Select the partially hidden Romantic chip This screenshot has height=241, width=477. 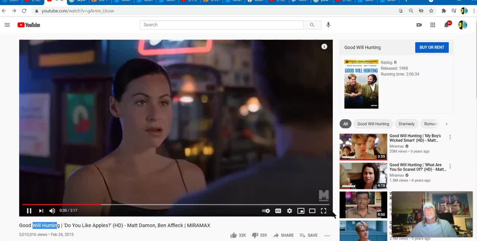click(430, 124)
